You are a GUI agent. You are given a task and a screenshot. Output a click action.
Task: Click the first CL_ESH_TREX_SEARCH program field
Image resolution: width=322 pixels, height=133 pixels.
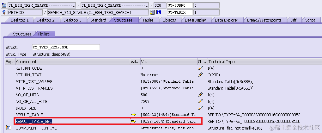coord(42,5)
